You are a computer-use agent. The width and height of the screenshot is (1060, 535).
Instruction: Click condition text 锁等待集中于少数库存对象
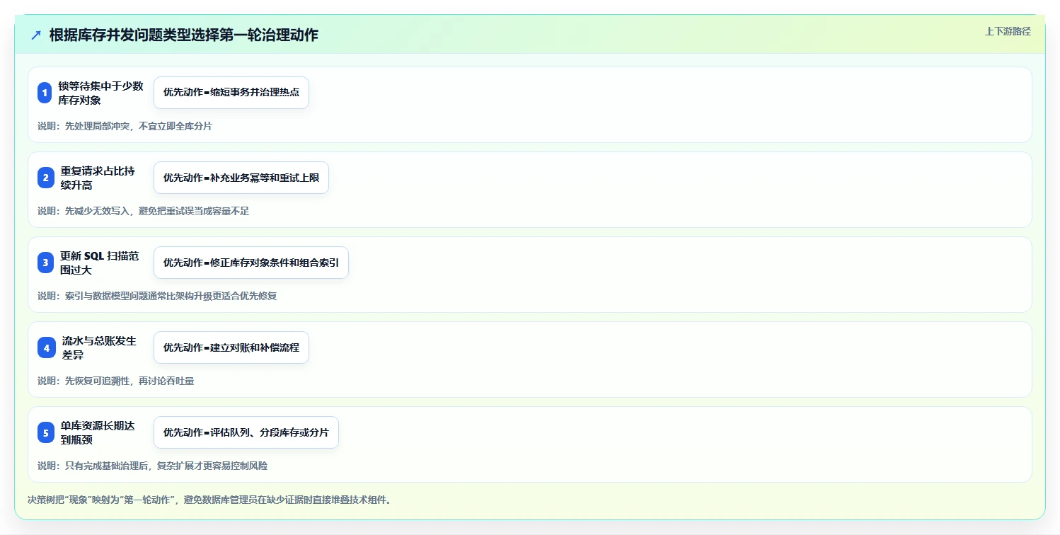tap(101, 93)
